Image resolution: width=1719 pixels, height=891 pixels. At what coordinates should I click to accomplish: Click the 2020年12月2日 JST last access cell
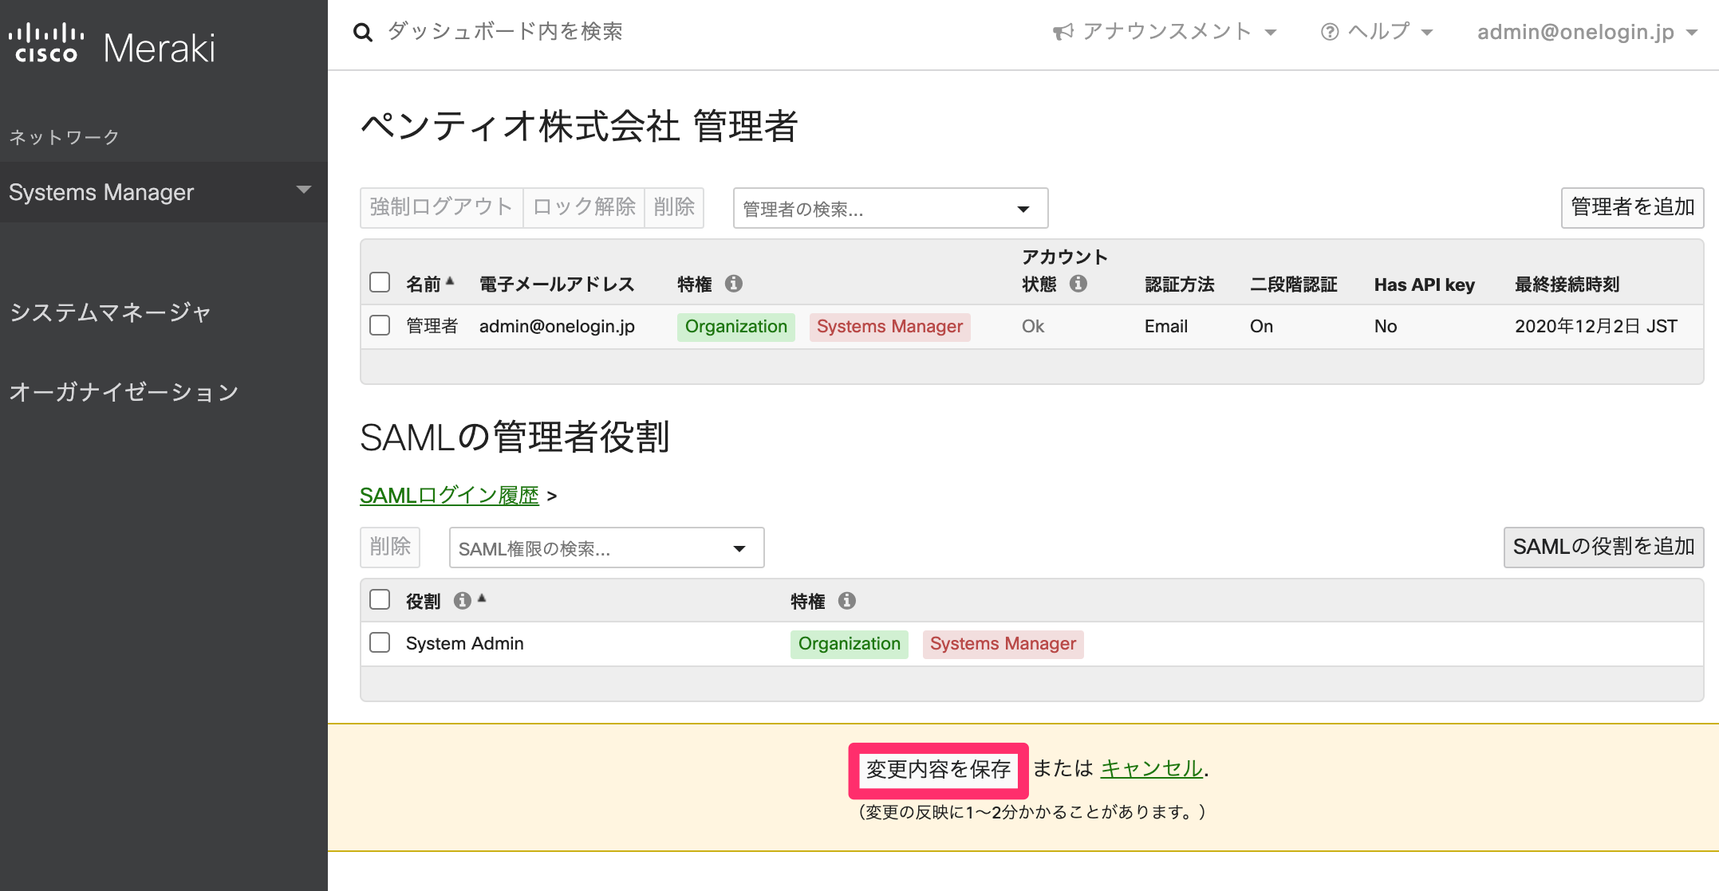point(1595,327)
